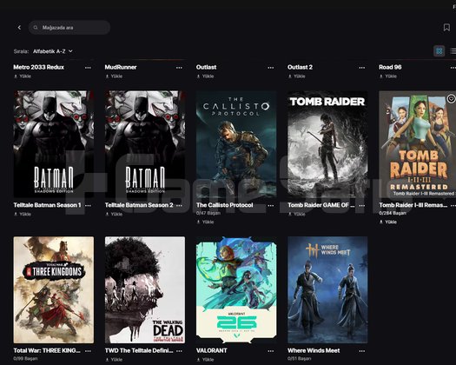Screen dimensions: 456x365
Task: Open three-dot menu for Outlast 2
Action: 362,68
